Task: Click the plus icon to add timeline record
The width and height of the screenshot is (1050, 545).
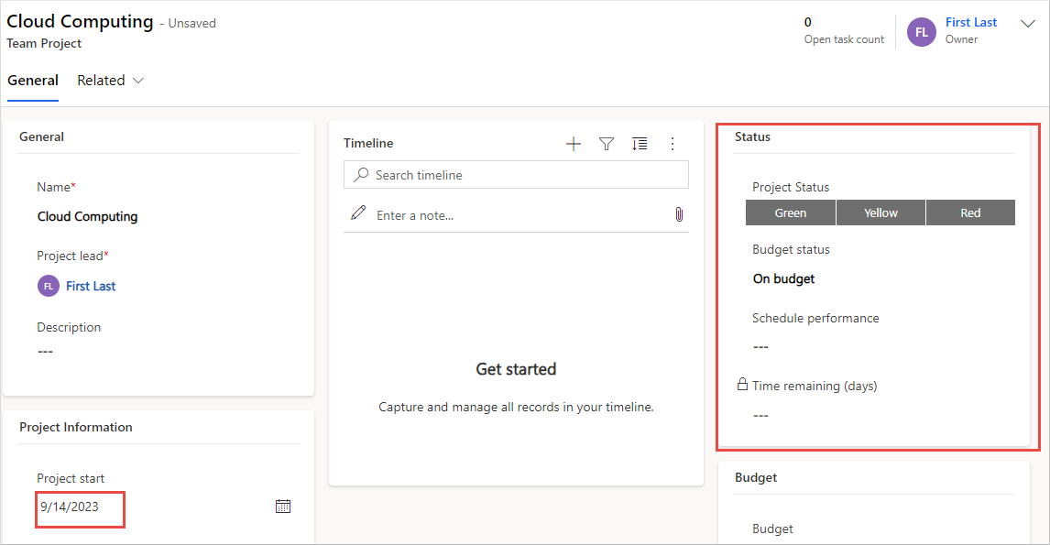Action: [x=574, y=144]
